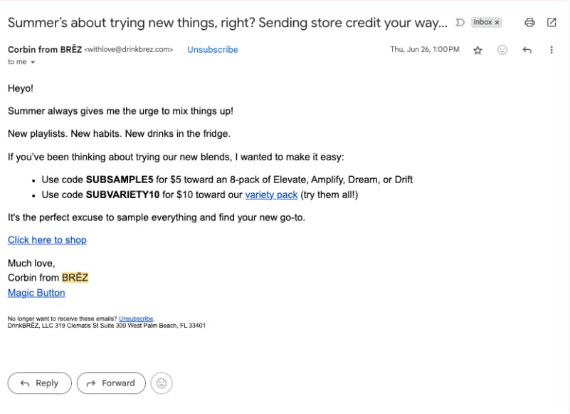Remove the Inbox label with x
Screen dimensions: 570x414
(x=497, y=23)
